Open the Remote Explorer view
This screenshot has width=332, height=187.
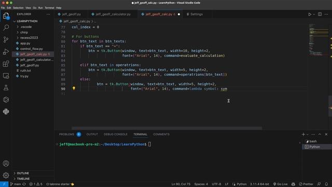pyautogui.click(x=6, y=76)
